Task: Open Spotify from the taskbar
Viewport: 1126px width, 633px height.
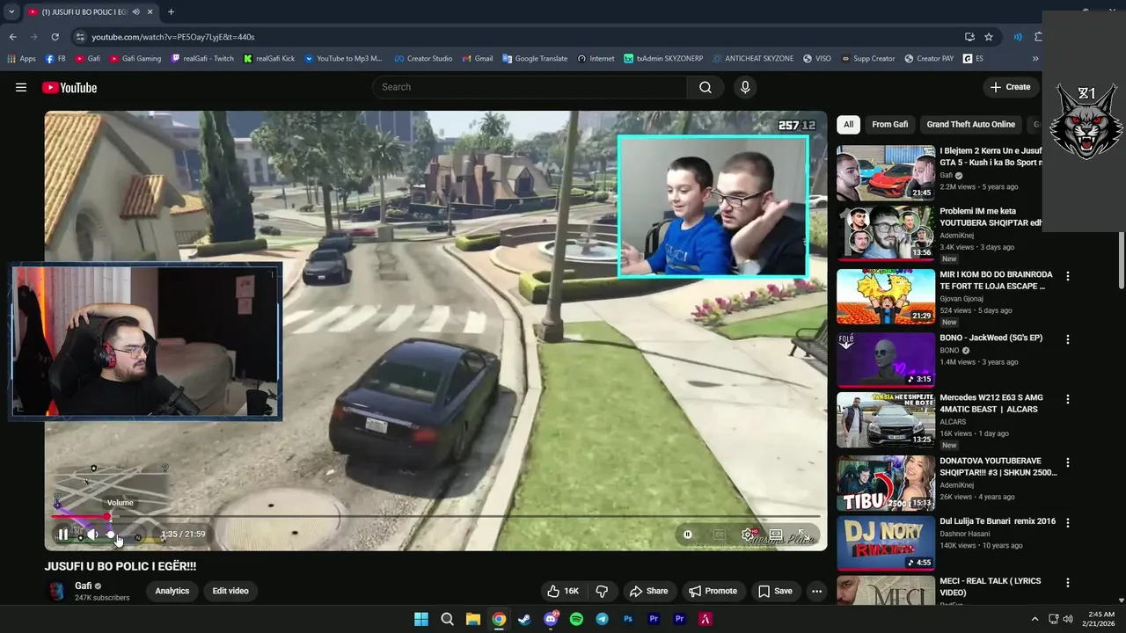Action: coord(576,619)
